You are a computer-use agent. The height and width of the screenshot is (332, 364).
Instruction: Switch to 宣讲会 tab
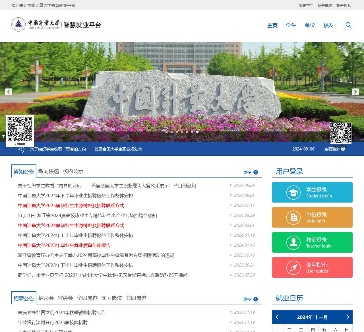tap(65, 298)
